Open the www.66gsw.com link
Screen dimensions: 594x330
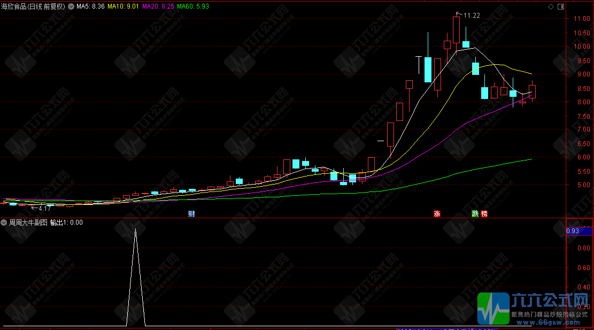[548, 323]
